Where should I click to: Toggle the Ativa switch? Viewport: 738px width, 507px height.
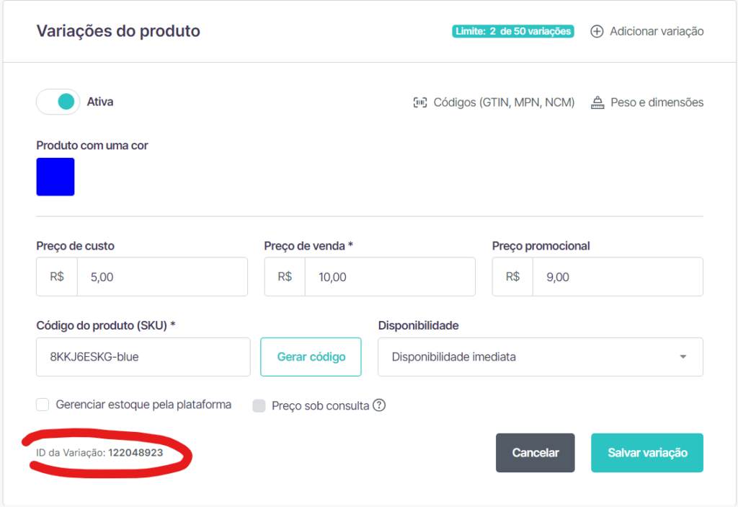point(58,102)
